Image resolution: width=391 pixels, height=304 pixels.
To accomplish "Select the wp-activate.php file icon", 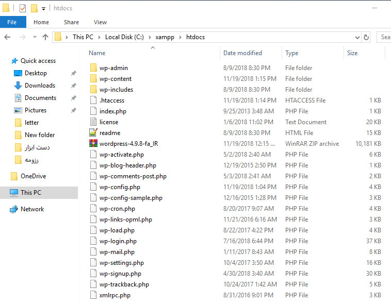I will coord(93,155).
